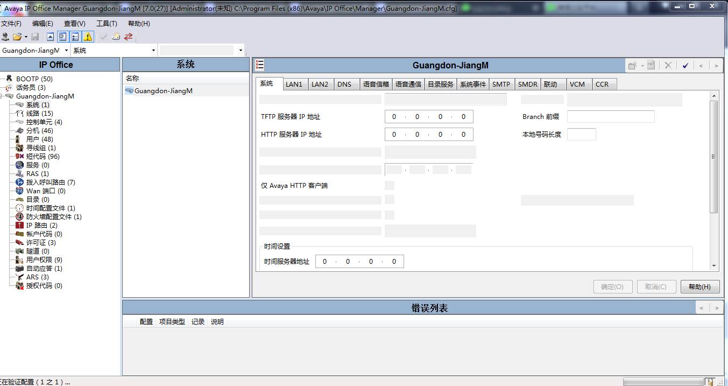Click the save configuration floppy disk icon
The height and width of the screenshot is (386, 728).
[x=35, y=37]
